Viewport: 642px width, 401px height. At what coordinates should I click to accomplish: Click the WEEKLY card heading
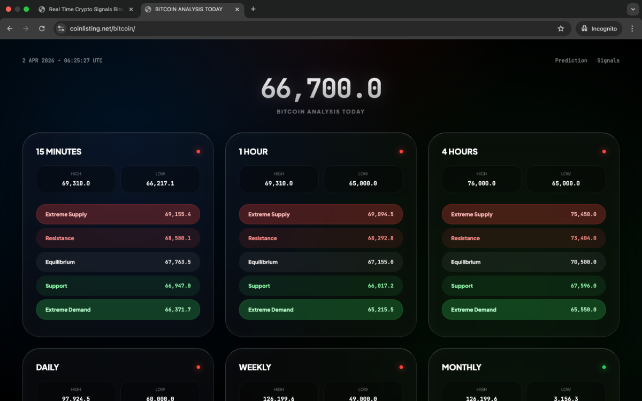255,367
